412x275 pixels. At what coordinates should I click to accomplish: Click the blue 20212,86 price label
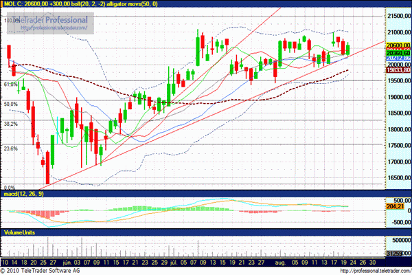tap(398, 58)
